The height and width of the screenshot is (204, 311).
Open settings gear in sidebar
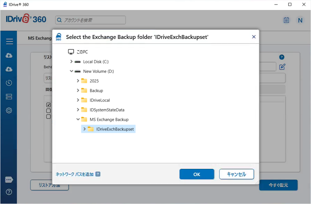click(x=9, y=111)
